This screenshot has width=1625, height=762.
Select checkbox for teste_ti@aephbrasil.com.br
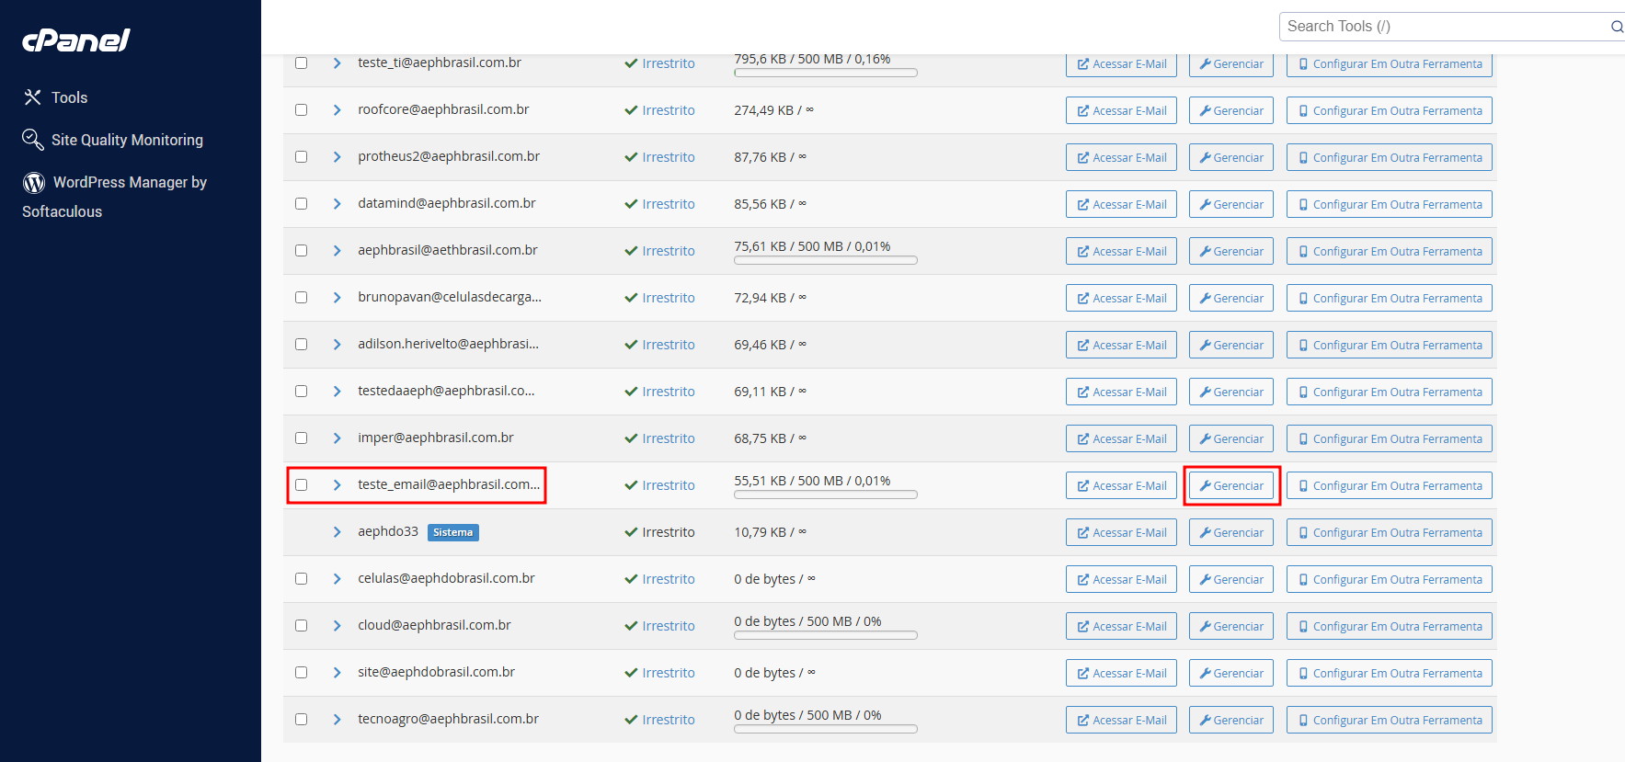coord(301,63)
